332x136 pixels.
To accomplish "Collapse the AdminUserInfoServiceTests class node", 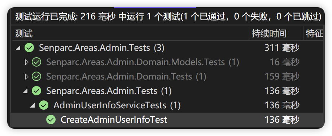I will 33,106.
